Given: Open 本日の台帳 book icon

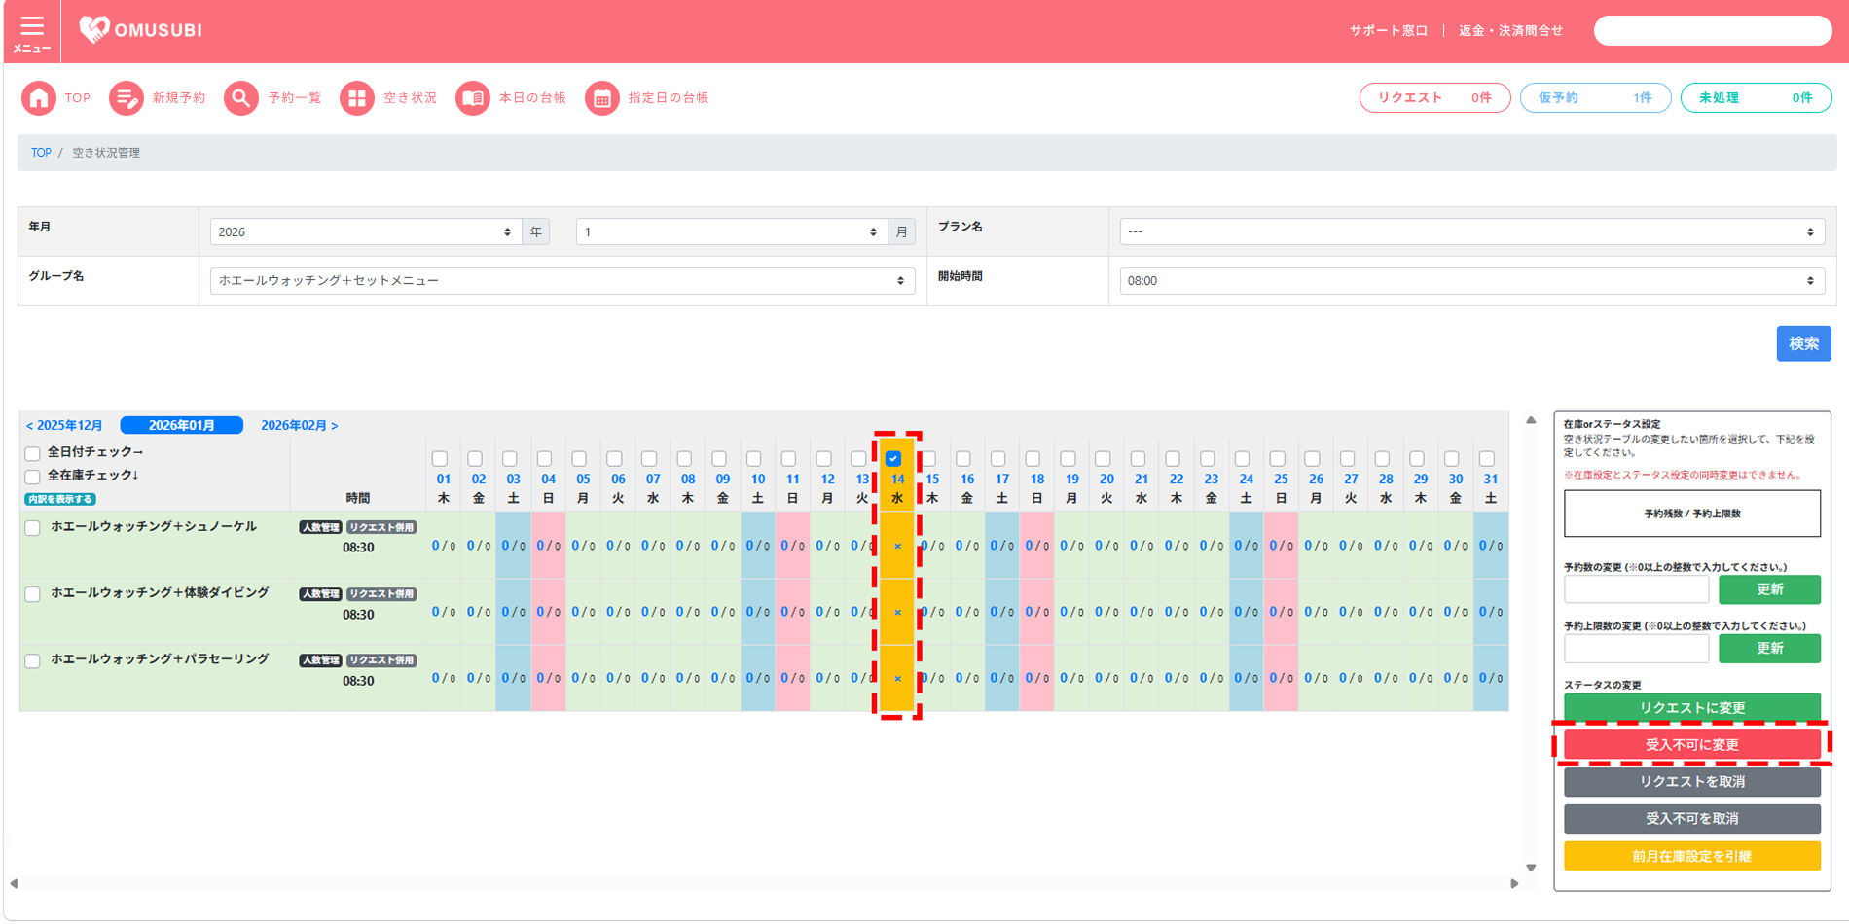Looking at the screenshot, I should pos(473,98).
